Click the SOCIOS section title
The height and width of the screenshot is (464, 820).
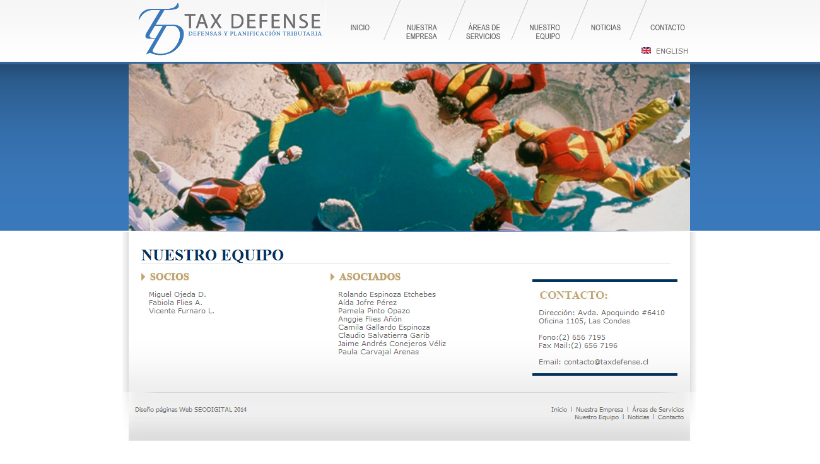click(170, 277)
